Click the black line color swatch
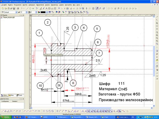 coord(43,12)
